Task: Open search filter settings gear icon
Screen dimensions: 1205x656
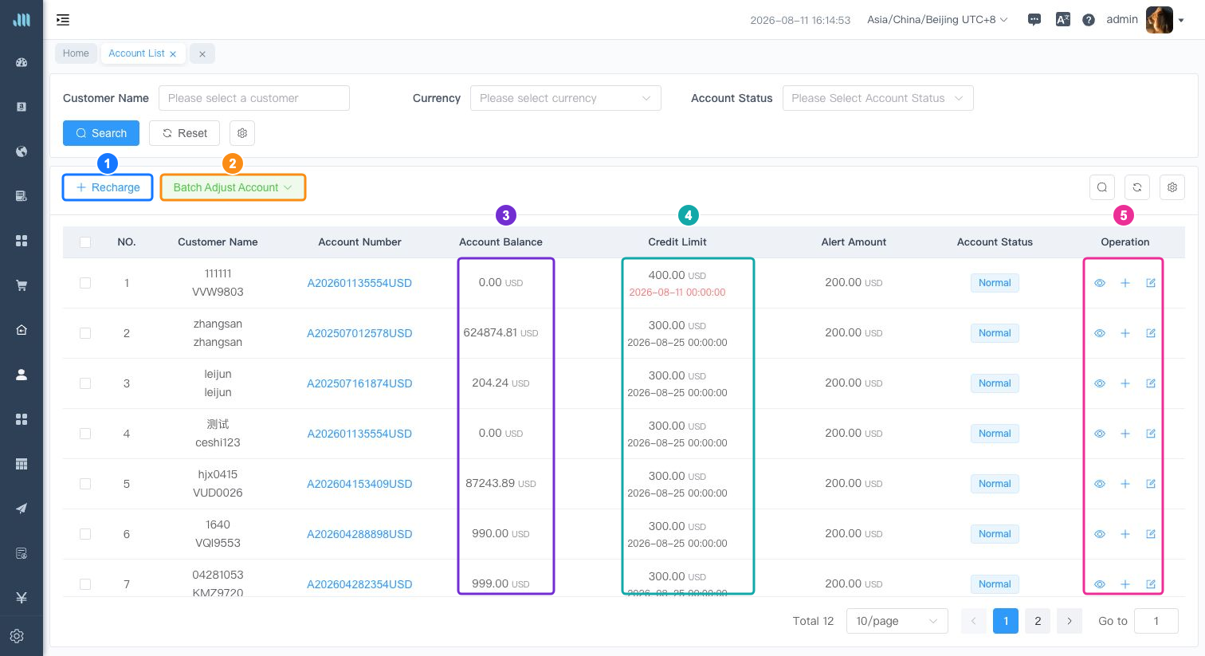Action: [242, 133]
